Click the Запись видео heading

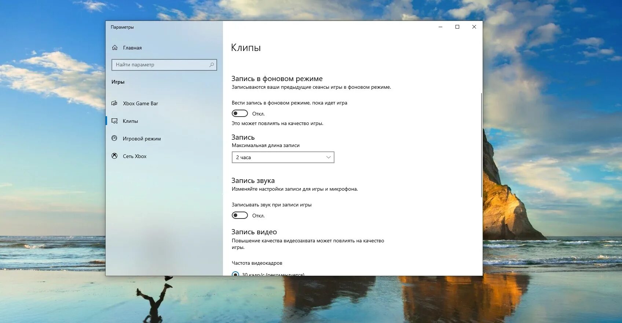(x=254, y=232)
